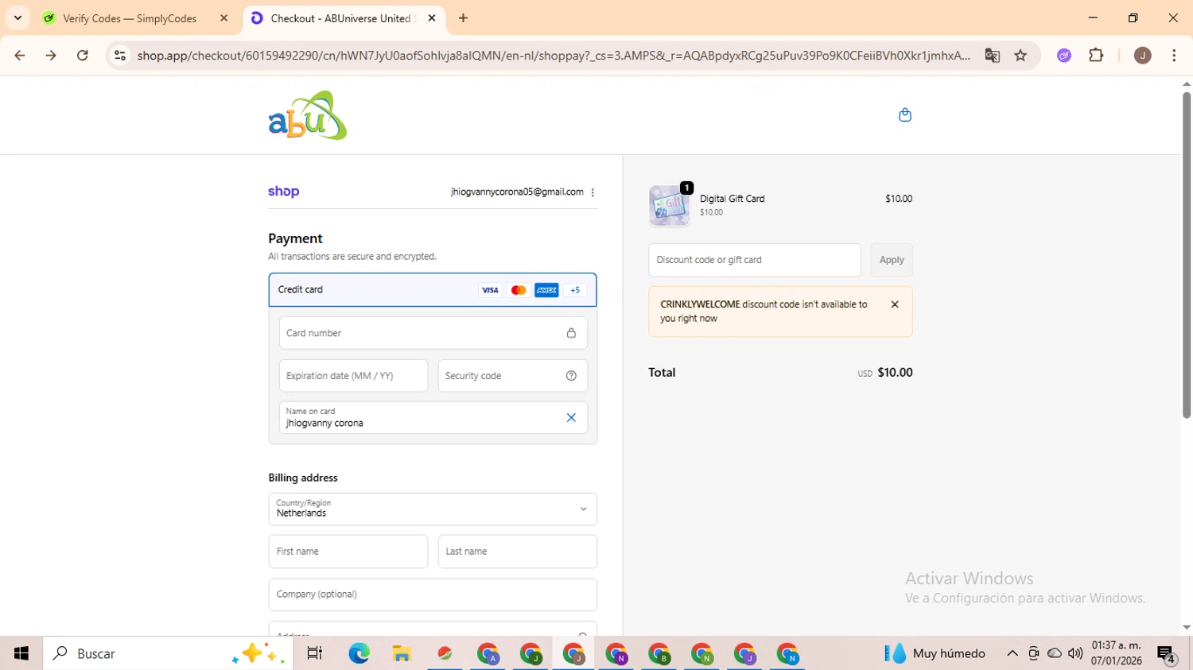Clear the Name on card field

click(571, 418)
